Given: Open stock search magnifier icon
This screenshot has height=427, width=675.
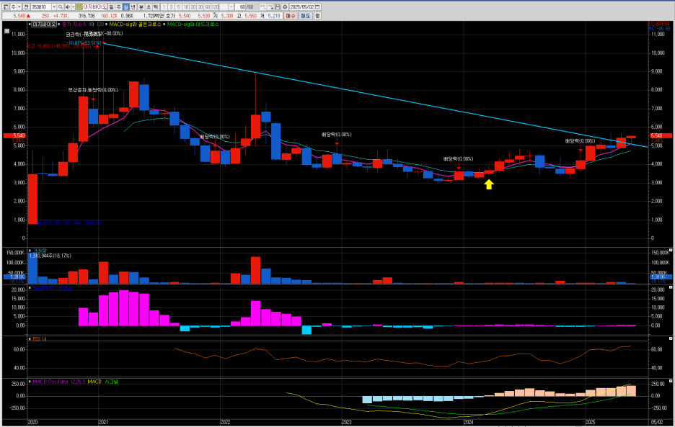Looking at the screenshot, I should click(61, 7).
